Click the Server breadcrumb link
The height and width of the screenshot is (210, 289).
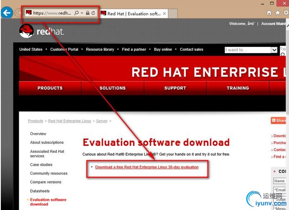tap(102, 121)
